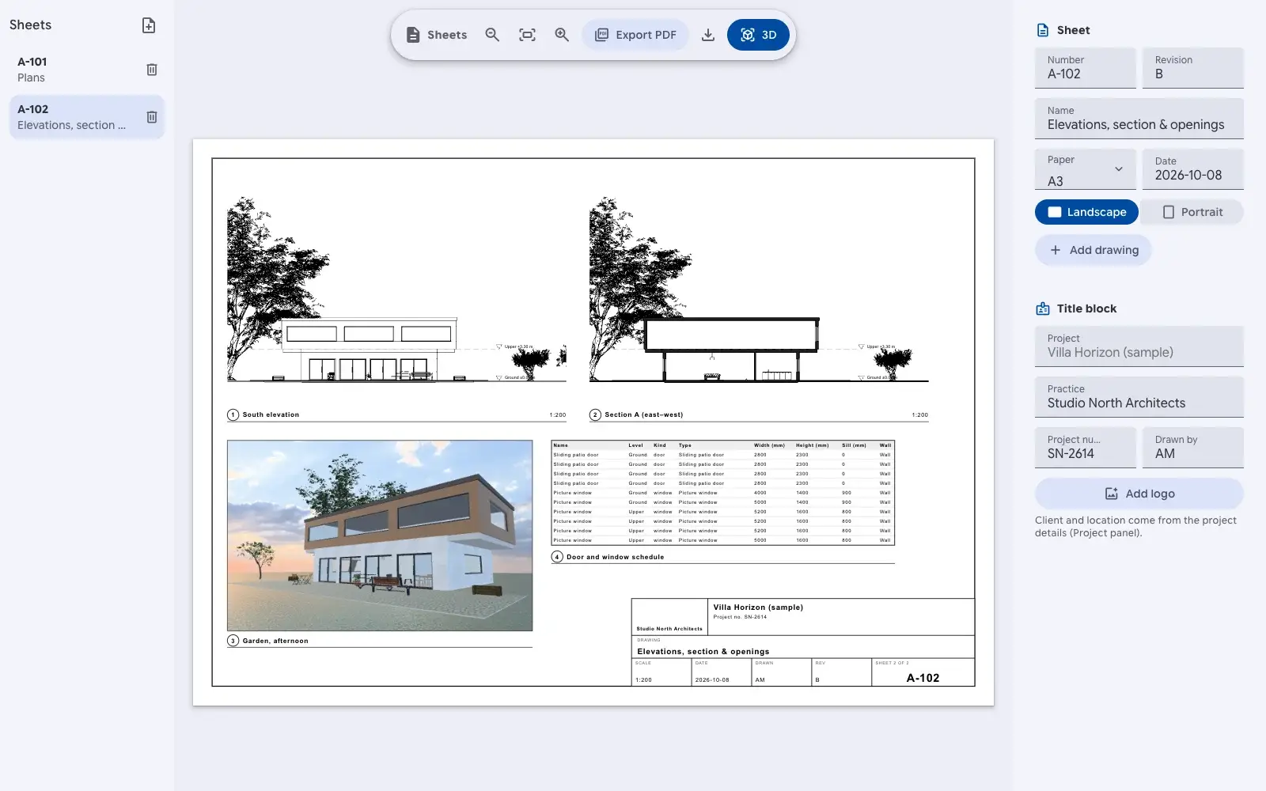
Task: Edit Project number field SN-2614
Action: tap(1086, 448)
